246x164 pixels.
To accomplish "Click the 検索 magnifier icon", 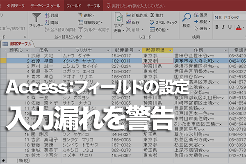I will [x=187, y=17].
